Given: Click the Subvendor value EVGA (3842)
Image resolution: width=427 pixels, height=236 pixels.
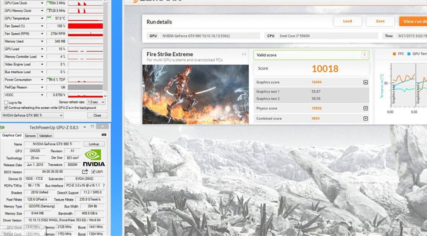Looking at the screenshot, I should tap(84, 178).
